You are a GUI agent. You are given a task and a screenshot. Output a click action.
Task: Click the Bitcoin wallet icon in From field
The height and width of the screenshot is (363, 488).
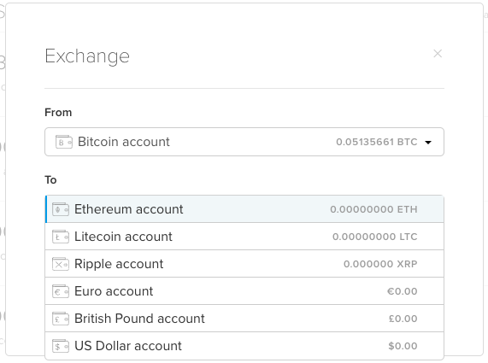pos(64,142)
